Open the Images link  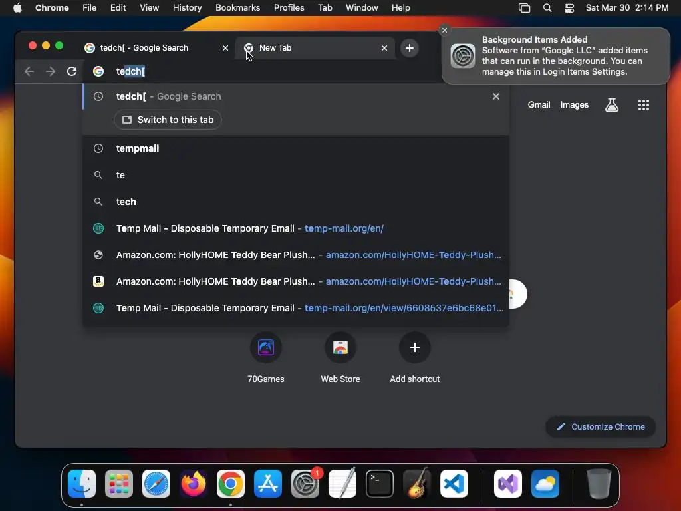click(x=574, y=104)
